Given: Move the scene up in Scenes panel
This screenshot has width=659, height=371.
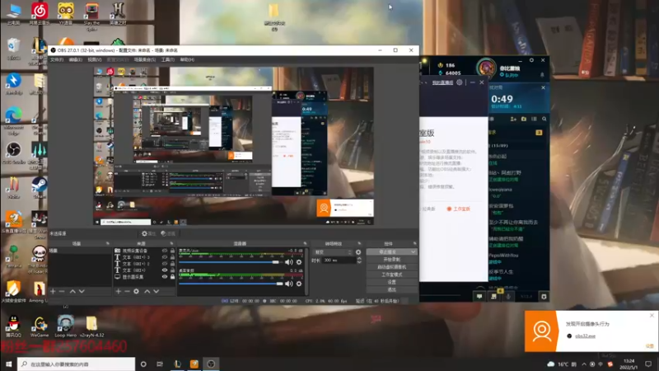Looking at the screenshot, I should pos(72,291).
